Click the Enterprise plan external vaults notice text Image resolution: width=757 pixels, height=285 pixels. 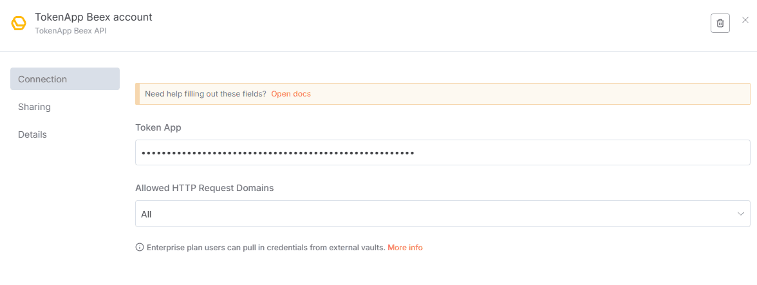(265, 248)
